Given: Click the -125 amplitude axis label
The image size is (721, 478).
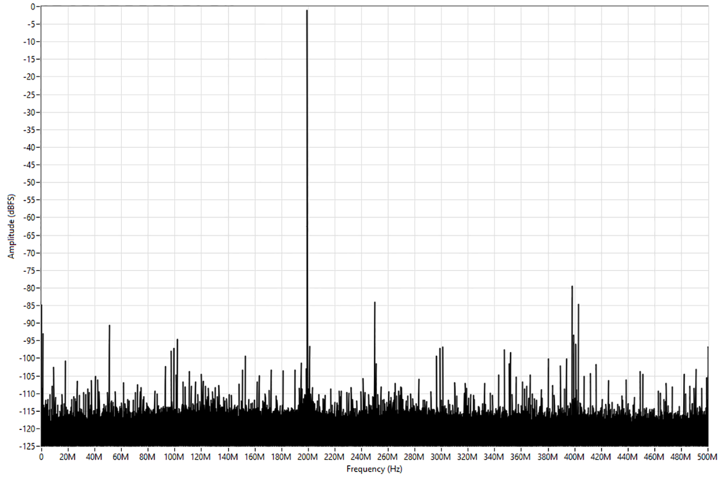Looking at the screenshot, I should [x=26, y=446].
